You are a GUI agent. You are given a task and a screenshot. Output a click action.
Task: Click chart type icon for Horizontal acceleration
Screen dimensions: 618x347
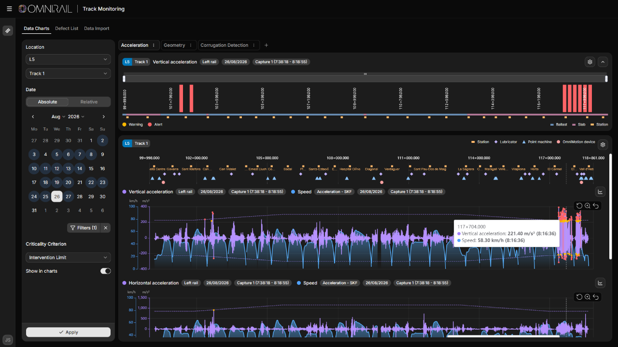[x=600, y=283]
